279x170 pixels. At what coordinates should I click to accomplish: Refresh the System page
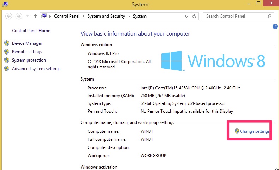[x=194, y=16]
